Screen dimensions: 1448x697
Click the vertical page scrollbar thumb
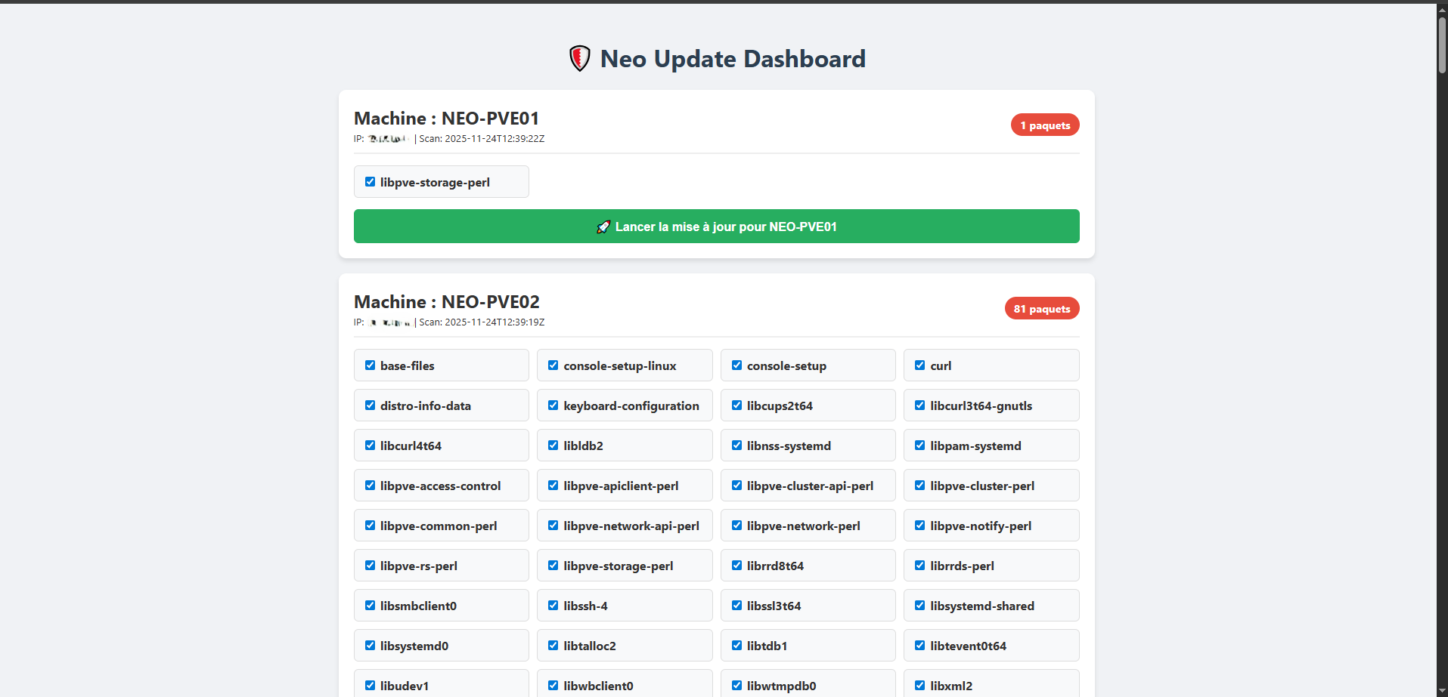[1442, 44]
